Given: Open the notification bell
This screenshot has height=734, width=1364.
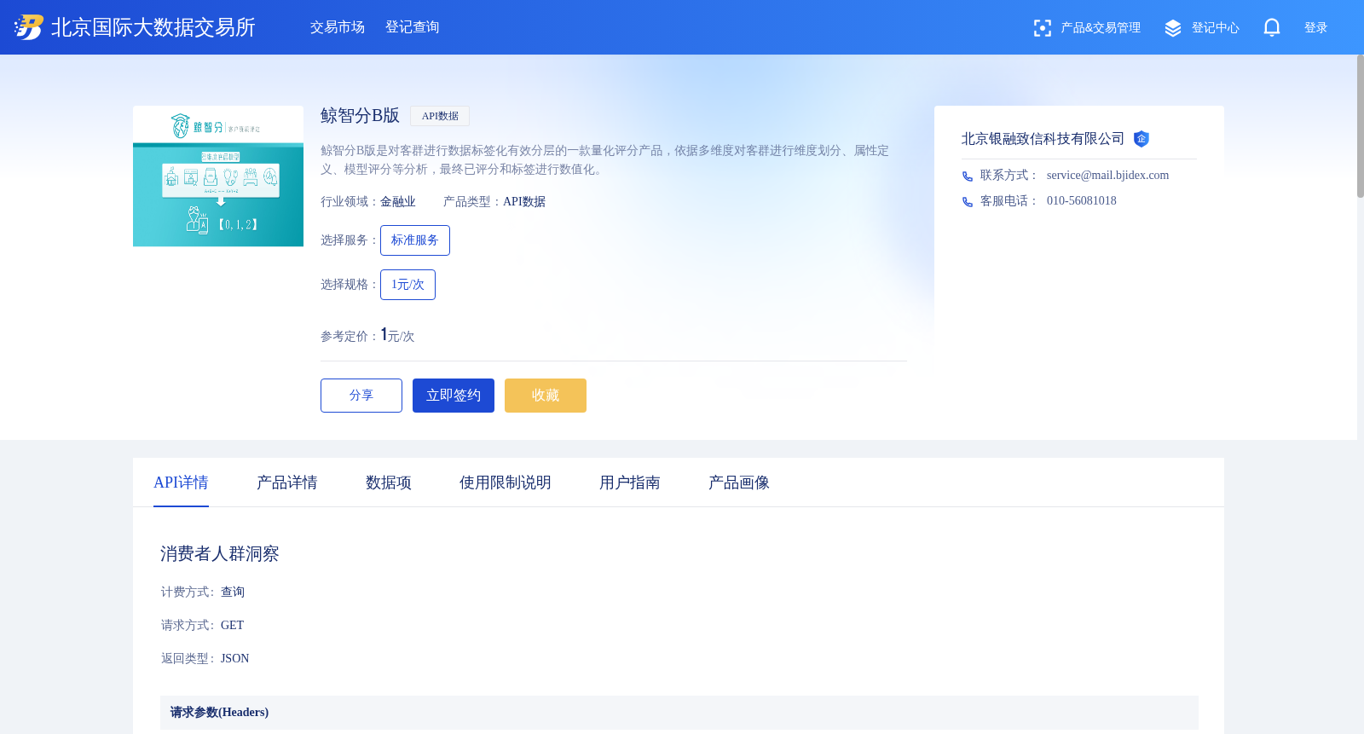Looking at the screenshot, I should (1272, 28).
